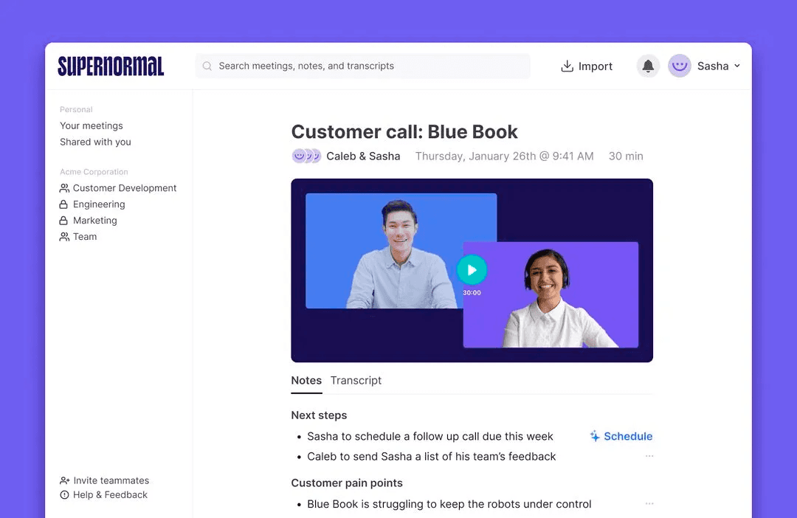Click the Schedule sparkle icon

tap(595, 436)
